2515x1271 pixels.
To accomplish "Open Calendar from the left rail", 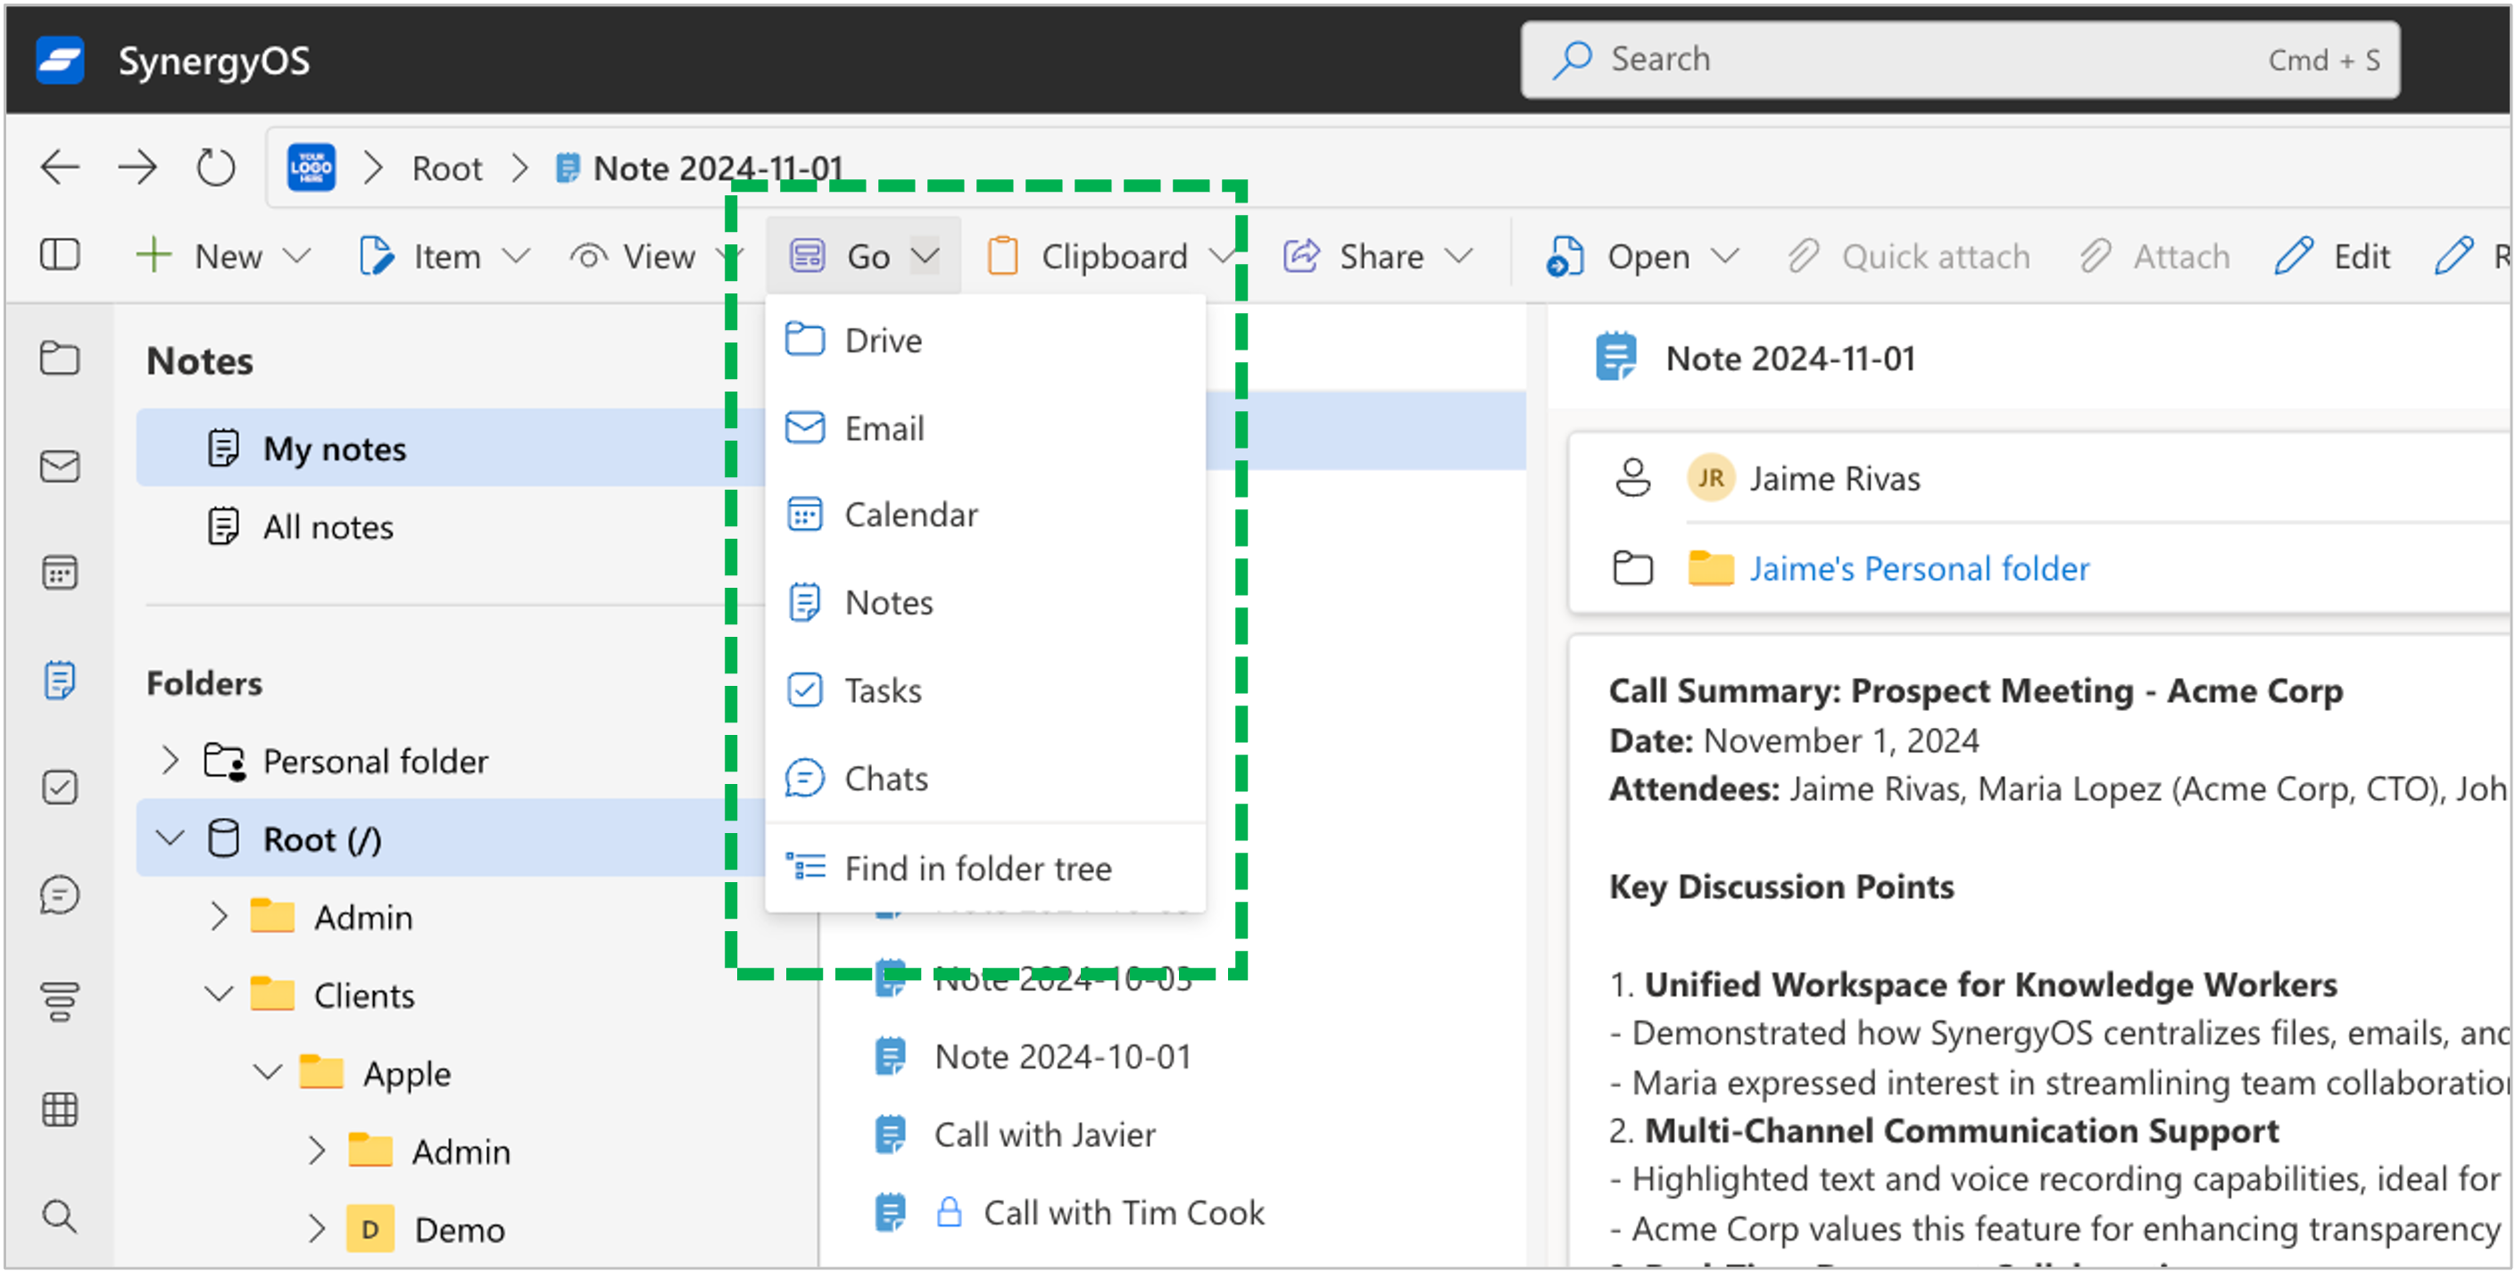I will tap(60, 573).
